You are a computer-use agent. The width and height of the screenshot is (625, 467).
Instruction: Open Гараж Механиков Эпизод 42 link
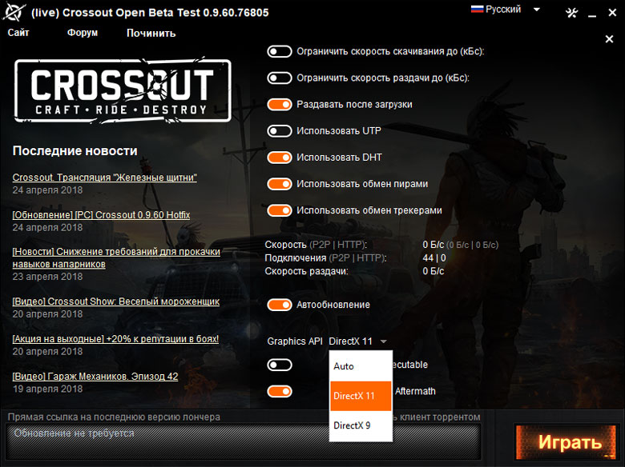click(x=95, y=377)
